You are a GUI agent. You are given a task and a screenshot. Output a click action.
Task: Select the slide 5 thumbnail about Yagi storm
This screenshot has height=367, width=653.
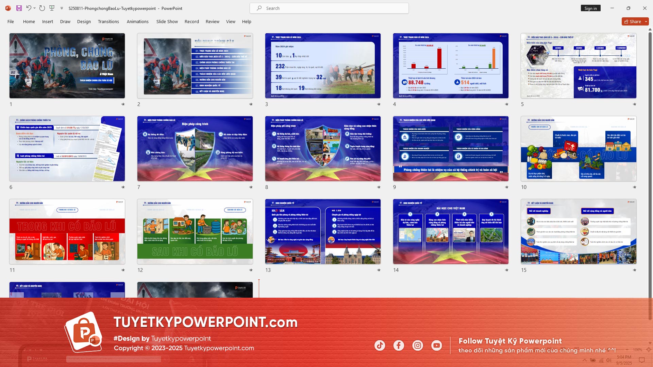tap(578, 66)
